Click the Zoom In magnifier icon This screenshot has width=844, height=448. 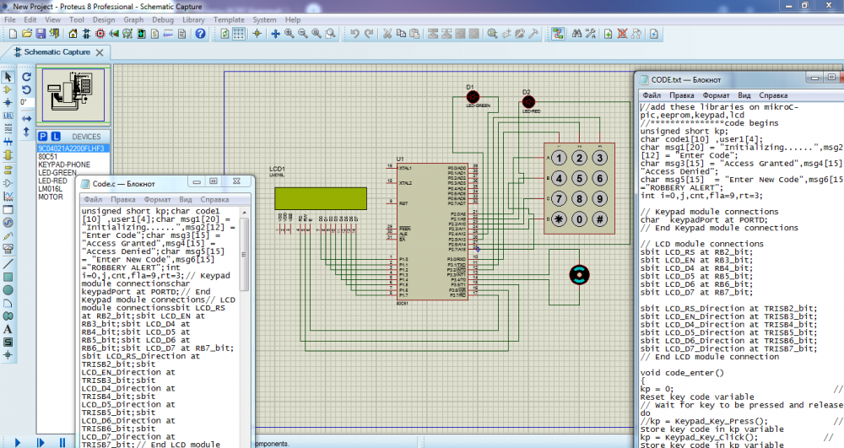click(x=289, y=34)
